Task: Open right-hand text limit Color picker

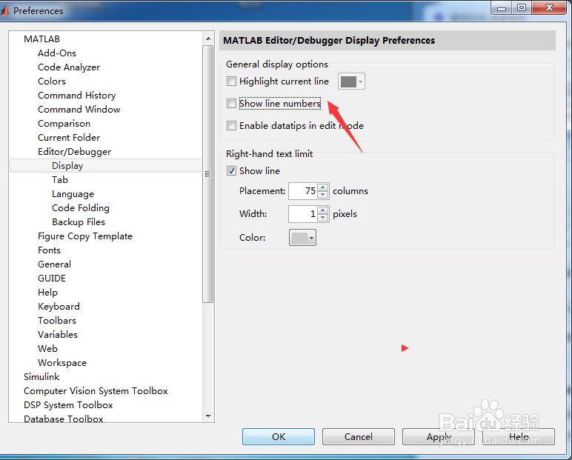Action: [x=302, y=238]
